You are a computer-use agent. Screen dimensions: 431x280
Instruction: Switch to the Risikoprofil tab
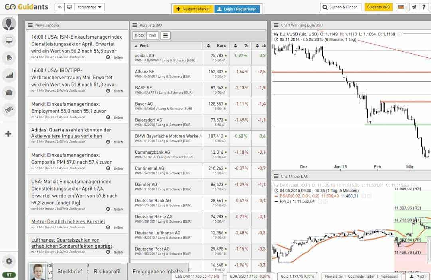point(107,271)
